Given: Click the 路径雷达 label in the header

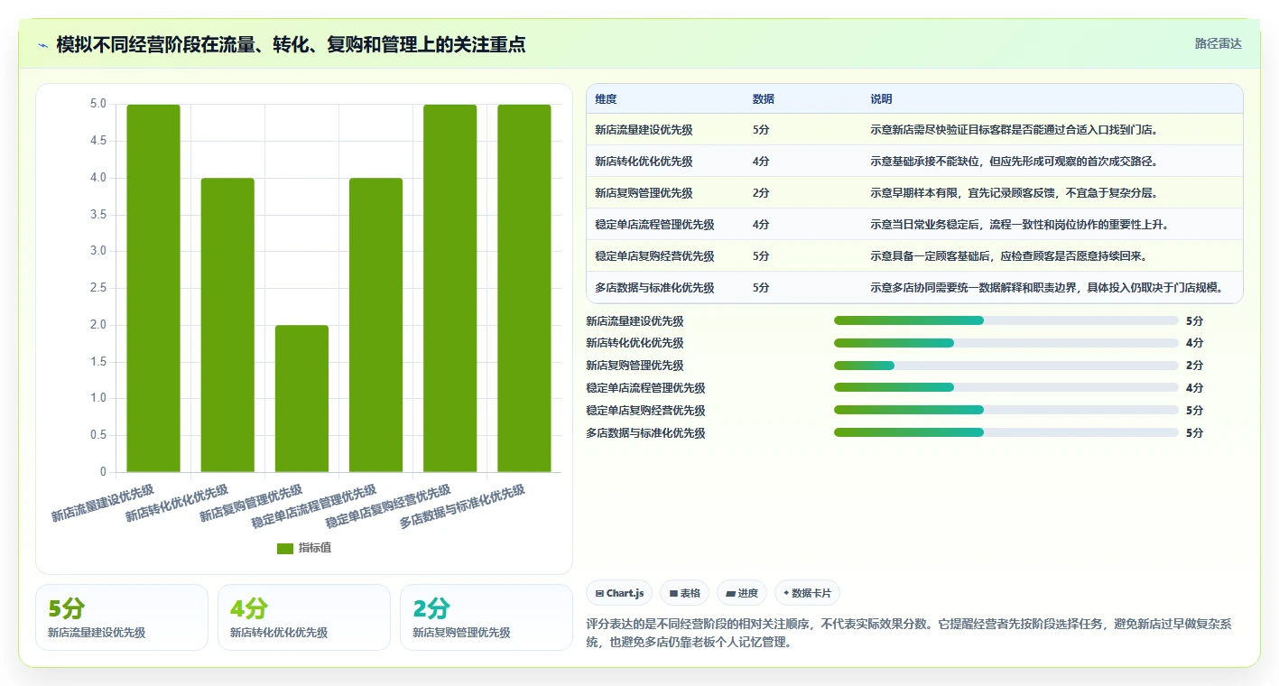Looking at the screenshot, I should [x=1218, y=43].
